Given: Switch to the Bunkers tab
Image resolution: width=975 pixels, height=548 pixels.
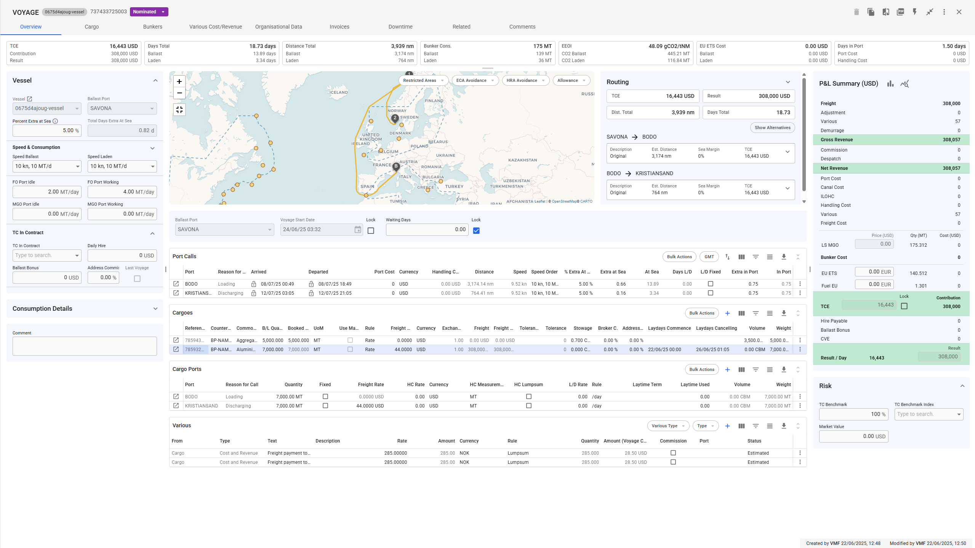Looking at the screenshot, I should coord(152,27).
